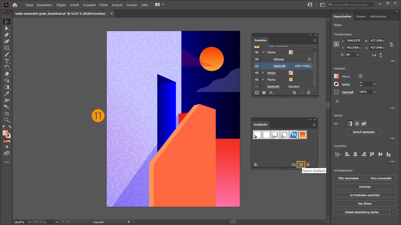Open the rotation angle dropdown
This screenshot has height=225, width=401.
coord(358,55)
